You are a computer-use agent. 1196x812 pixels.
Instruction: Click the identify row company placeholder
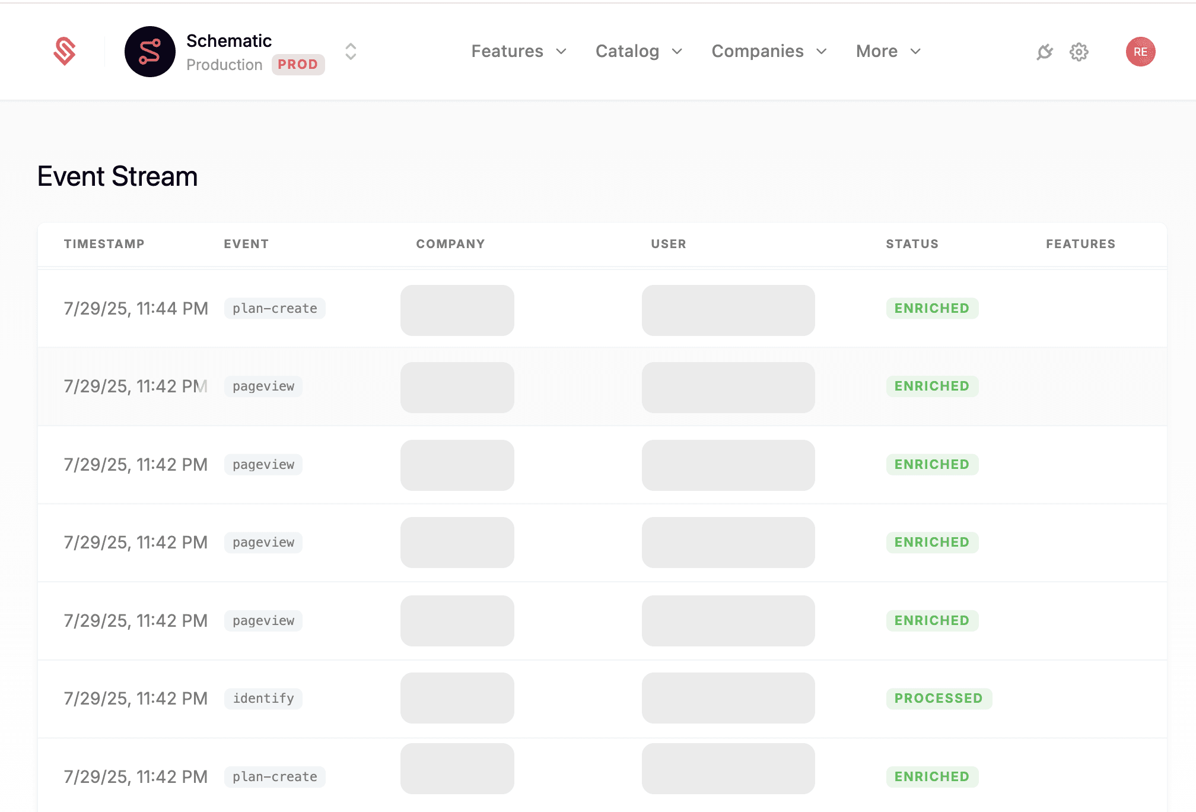click(x=457, y=698)
